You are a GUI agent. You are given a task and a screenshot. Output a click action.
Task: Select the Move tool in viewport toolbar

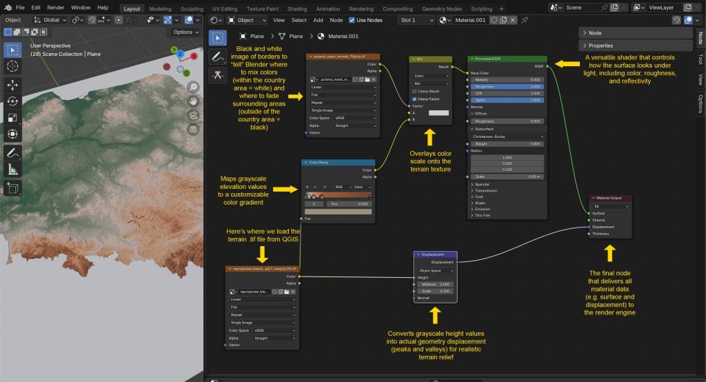coord(12,84)
